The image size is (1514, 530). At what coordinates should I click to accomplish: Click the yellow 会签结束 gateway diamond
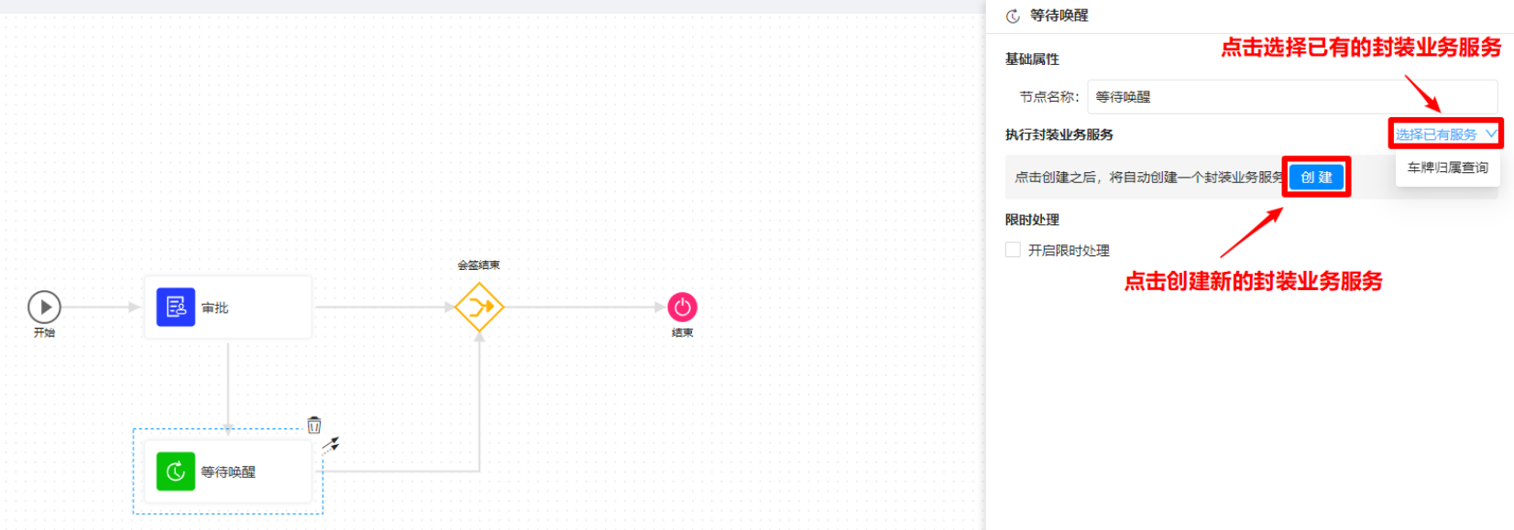coord(479,308)
